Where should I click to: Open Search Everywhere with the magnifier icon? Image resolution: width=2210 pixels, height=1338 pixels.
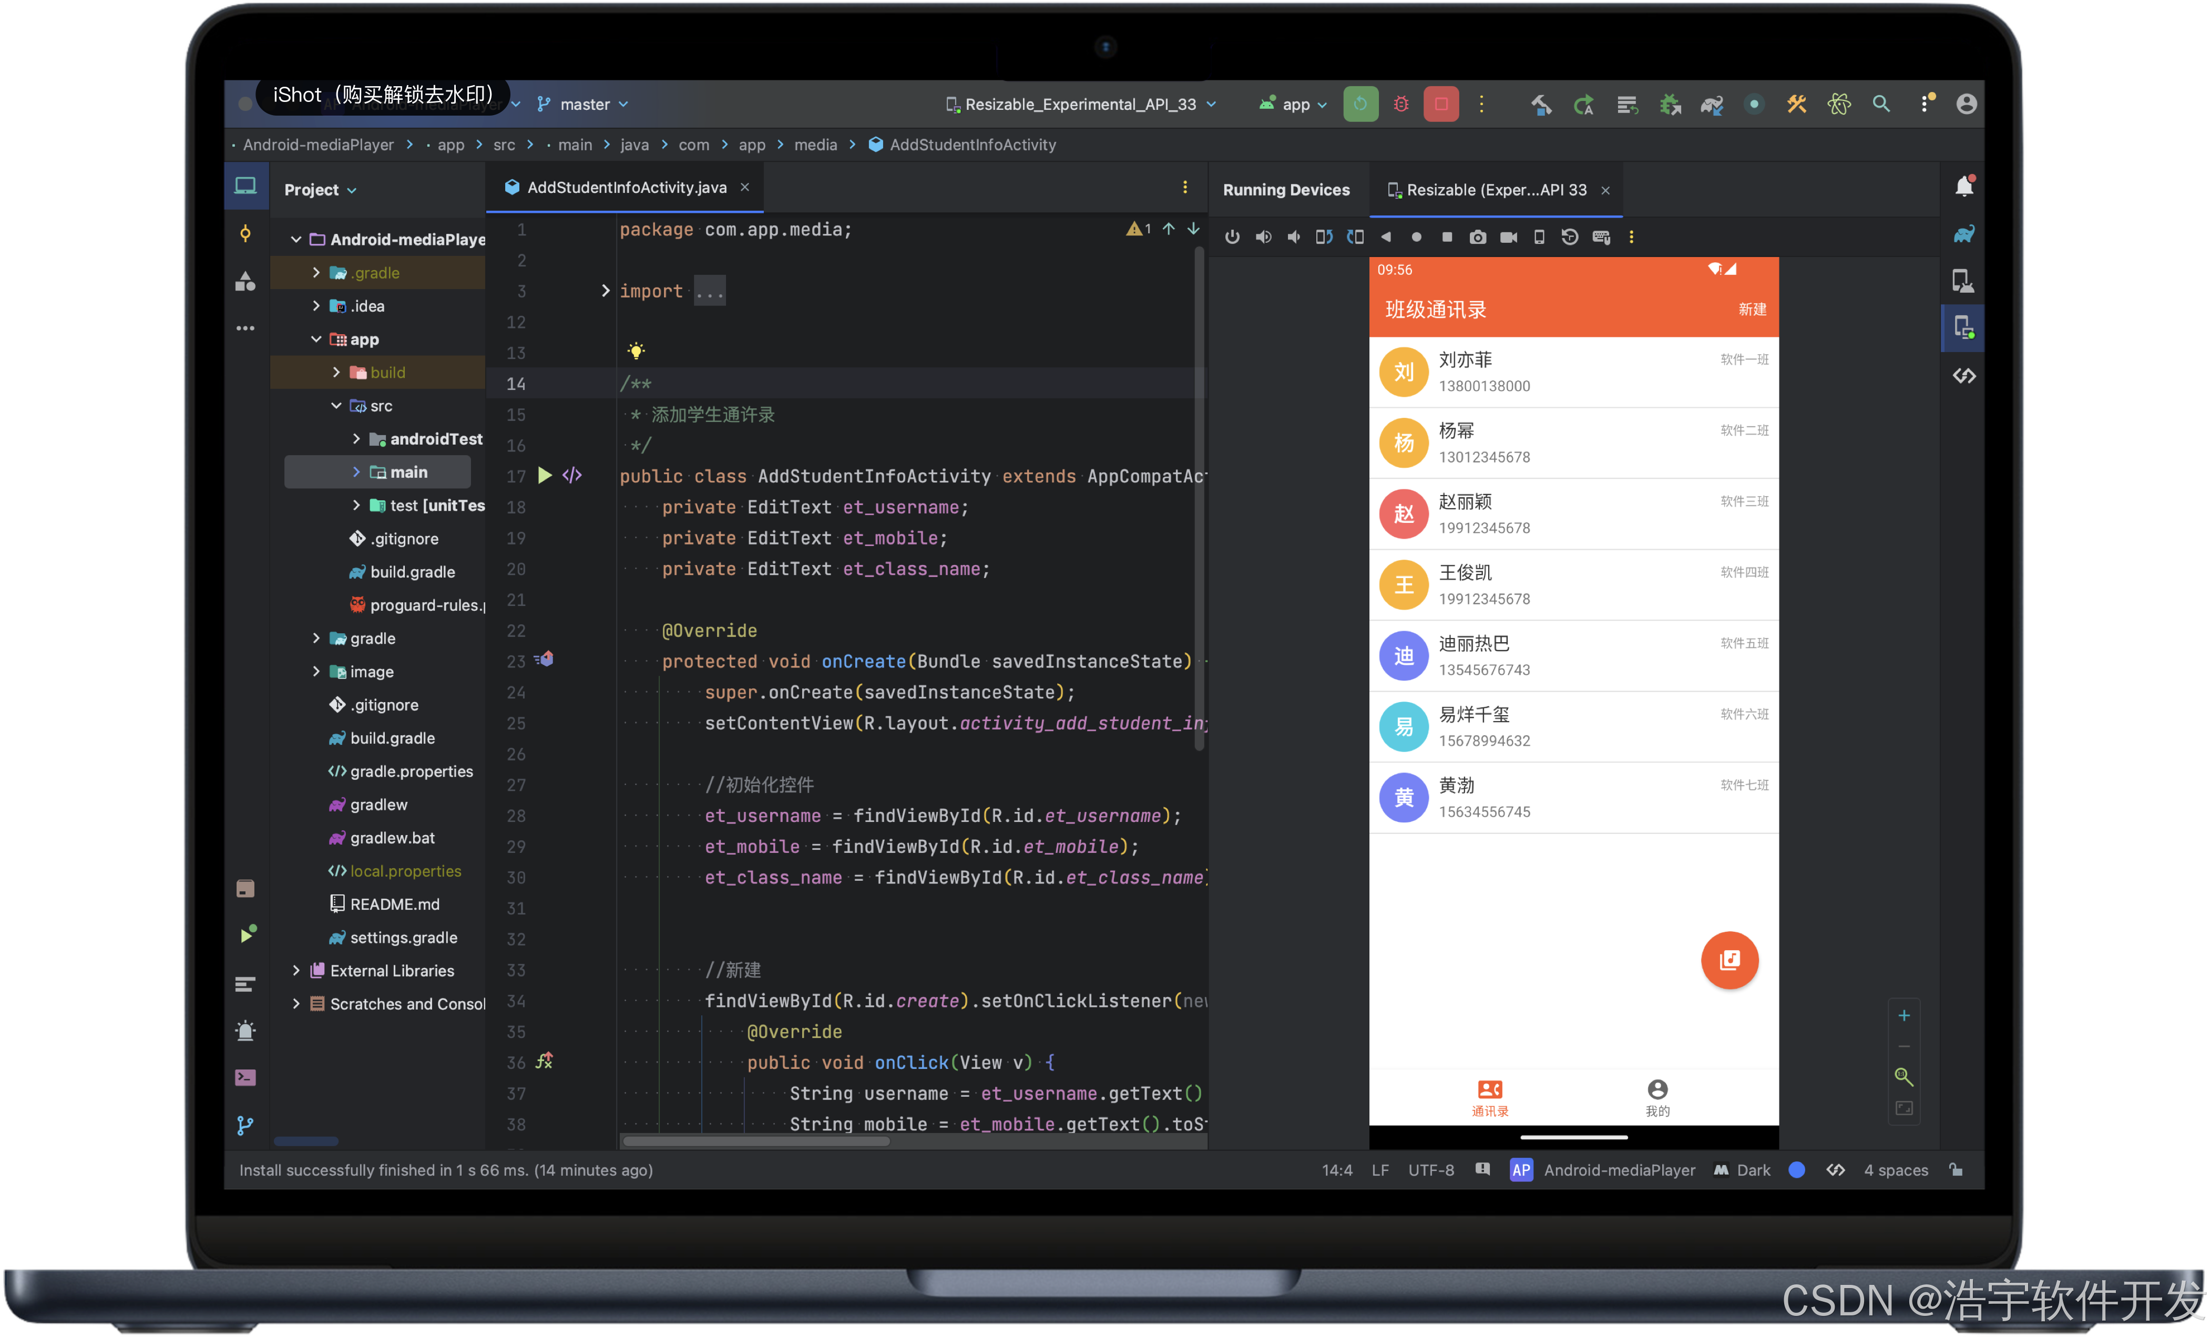coord(1881,104)
